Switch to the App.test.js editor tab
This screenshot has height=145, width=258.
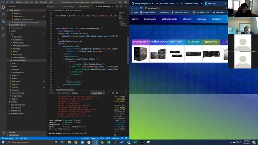[x=69, y=6]
